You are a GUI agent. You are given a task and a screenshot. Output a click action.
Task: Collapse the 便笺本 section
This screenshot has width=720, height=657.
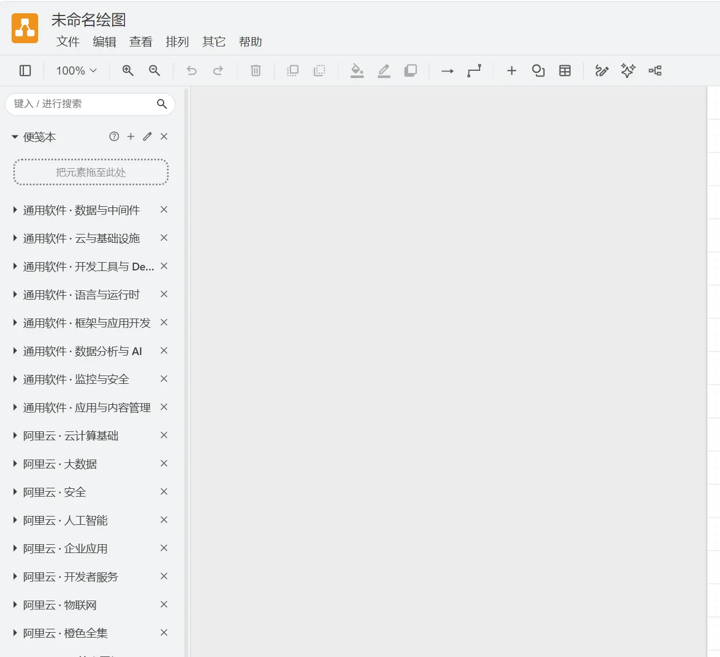click(x=15, y=137)
